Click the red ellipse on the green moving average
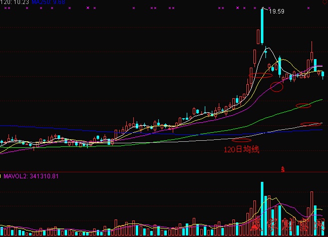 pyautogui.click(x=303, y=105)
